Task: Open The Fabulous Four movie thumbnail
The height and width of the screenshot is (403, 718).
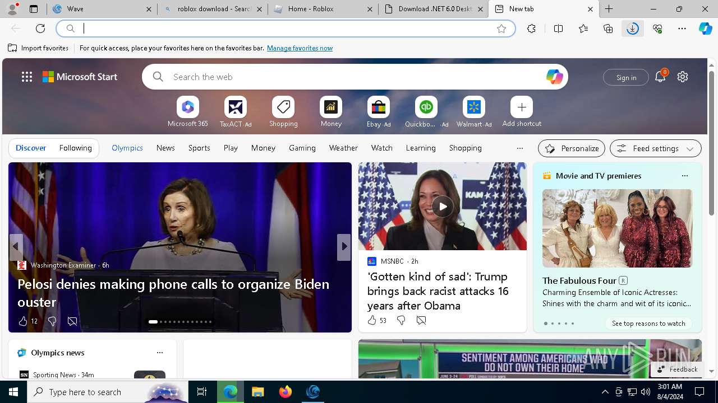Action: (617, 228)
